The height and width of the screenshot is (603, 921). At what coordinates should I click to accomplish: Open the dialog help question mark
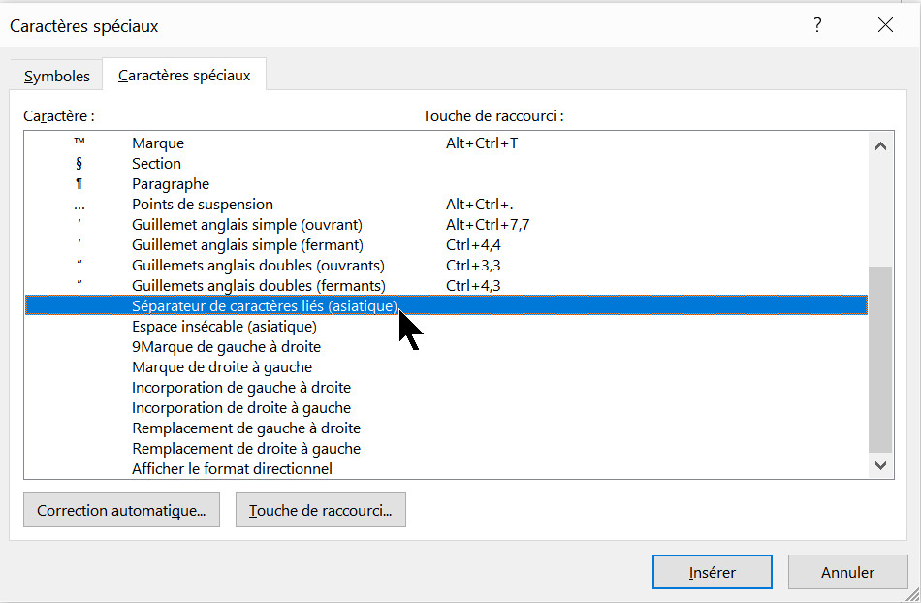pyautogui.click(x=818, y=25)
